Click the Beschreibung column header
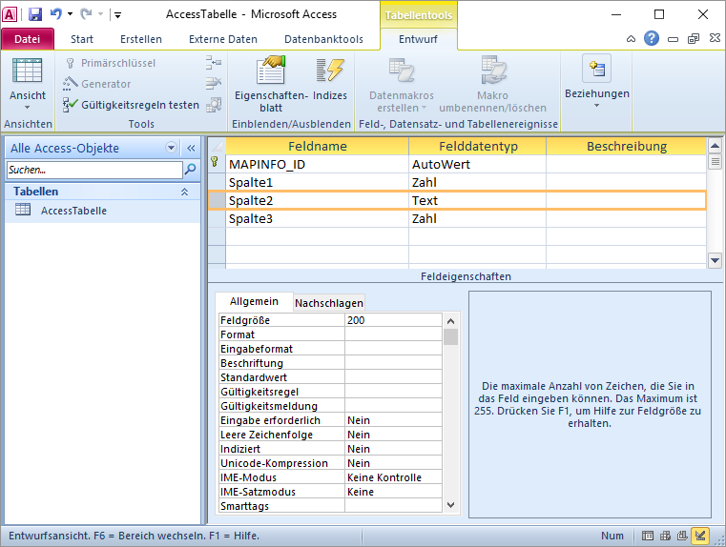 (627, 146)
